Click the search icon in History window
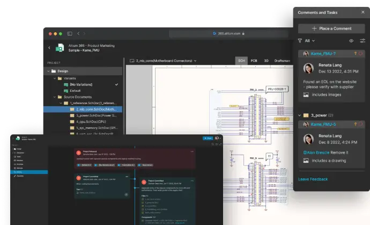 212,144
